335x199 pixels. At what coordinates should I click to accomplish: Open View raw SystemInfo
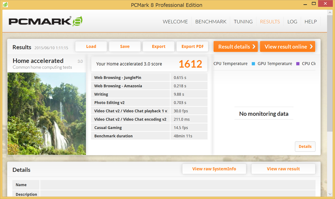(214, 169)
